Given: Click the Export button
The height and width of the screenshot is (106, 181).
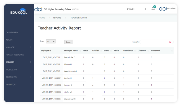Looking at the screenshot, I should click(x=69, y=42).
